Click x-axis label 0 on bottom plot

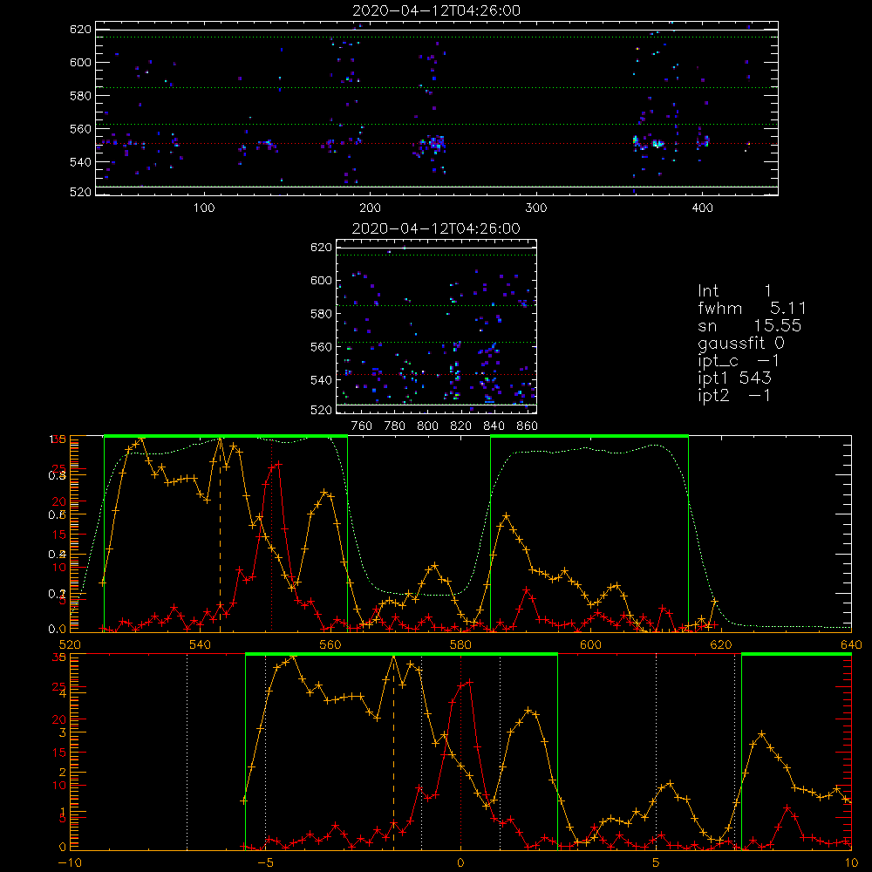[460, 862]
